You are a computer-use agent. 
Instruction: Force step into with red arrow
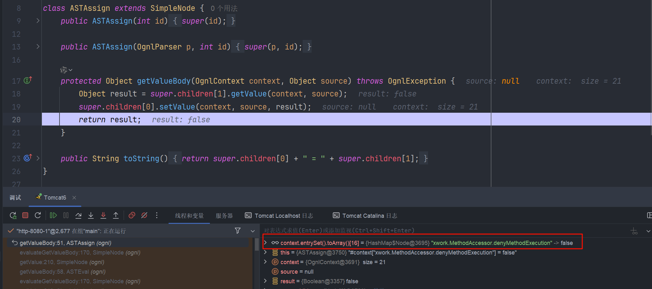[x=103, y=216]
